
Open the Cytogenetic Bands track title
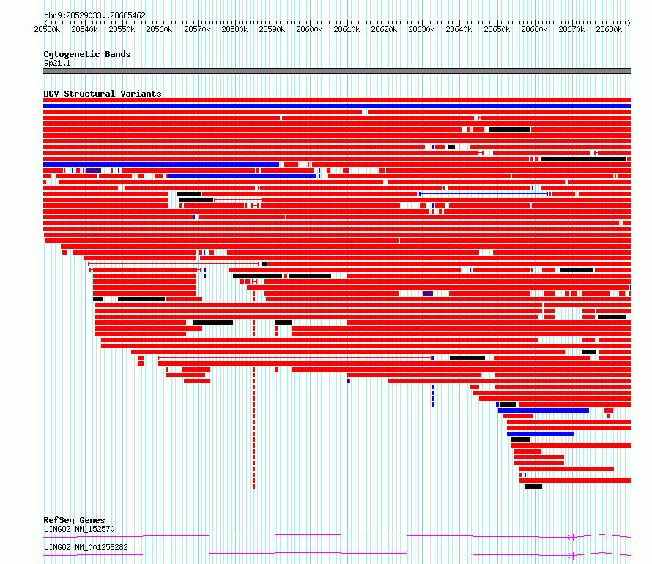point(87,54)
